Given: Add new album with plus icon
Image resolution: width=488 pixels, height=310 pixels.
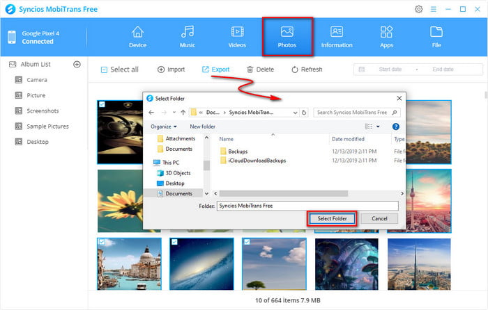Looking at the screenshot, I should point(77,64).
